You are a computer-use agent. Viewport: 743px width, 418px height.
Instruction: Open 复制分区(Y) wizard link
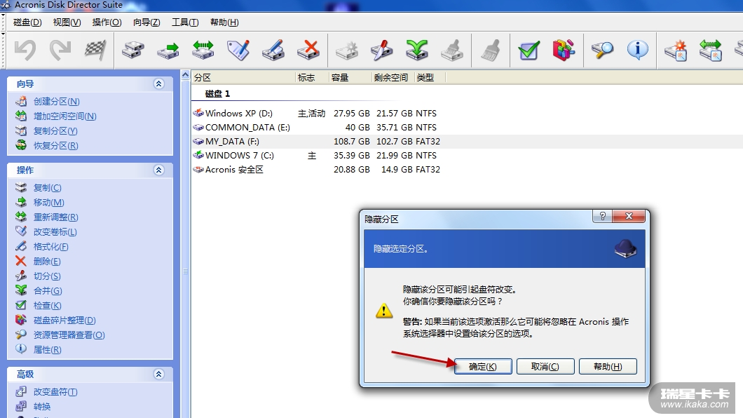(x=55, y=131)
